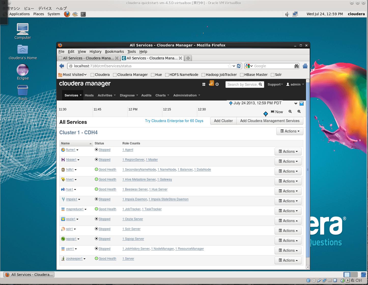
Task: Open the Actions dropdown for oozie1 row
Action: point(288,221)
